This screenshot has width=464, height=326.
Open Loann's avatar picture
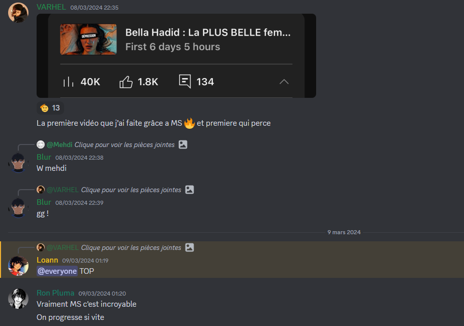click(x=18, y=266)
